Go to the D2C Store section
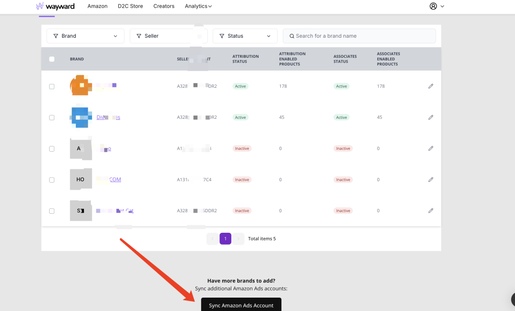The image size is (515, 311). pyautogui.click(x=130, y=6)
